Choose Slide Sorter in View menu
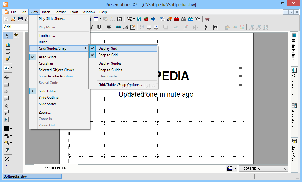302x182 pixels. (59, 104)
